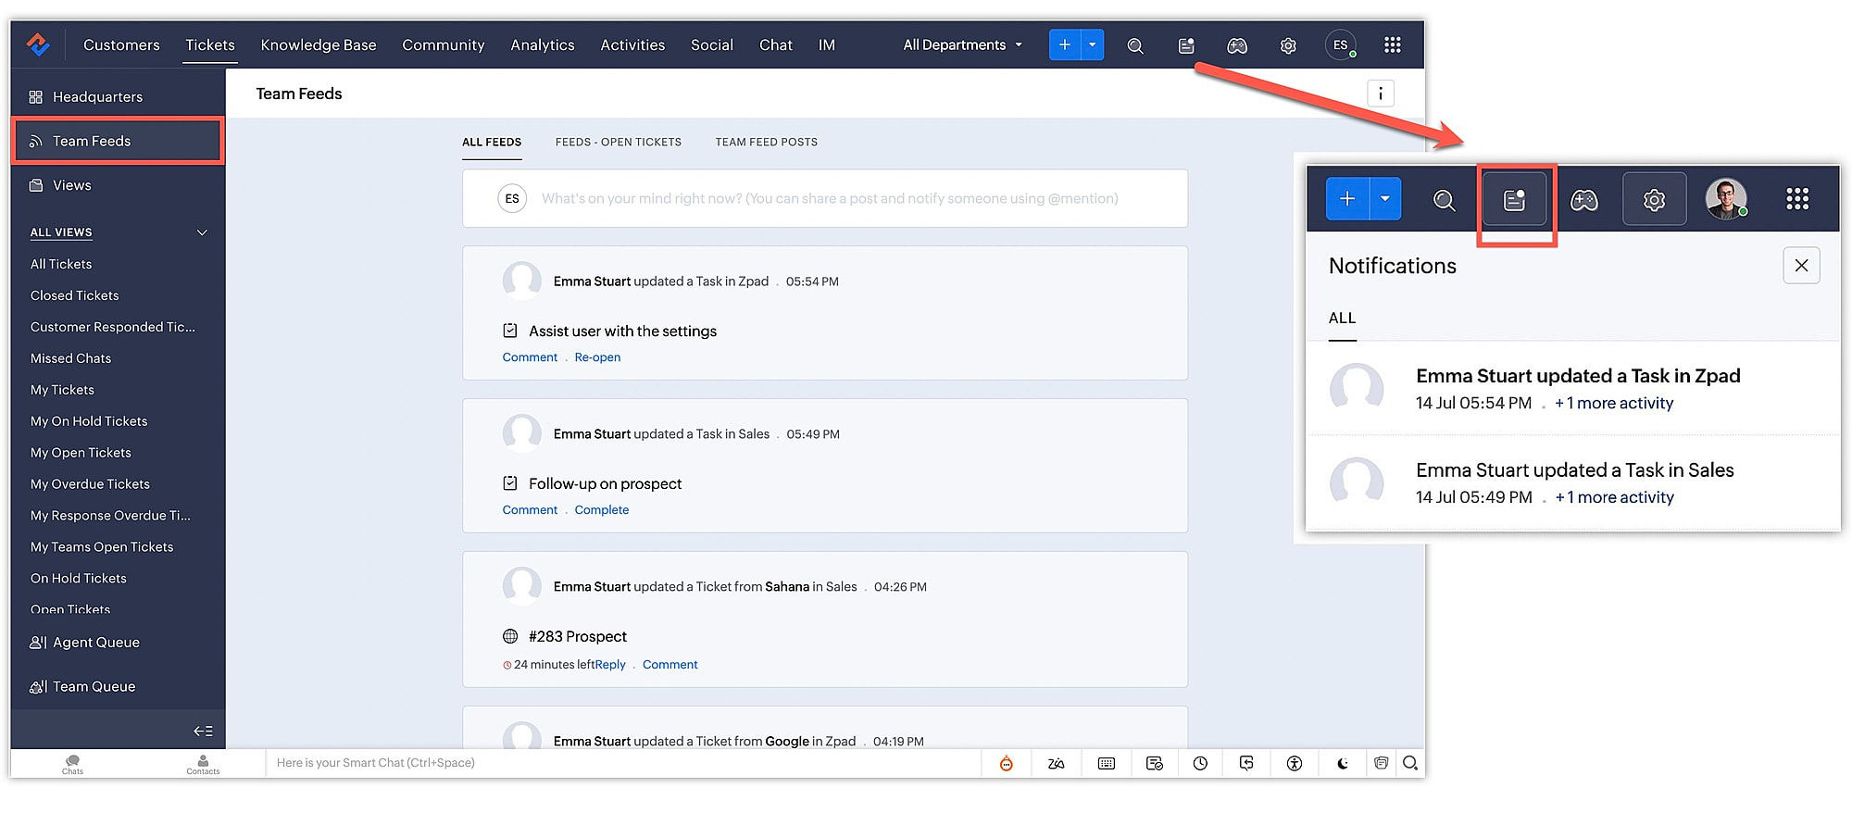Click Complete link on Follow-up on prospect
This screenshot has width=1852, height=813.
coord(602,510)
